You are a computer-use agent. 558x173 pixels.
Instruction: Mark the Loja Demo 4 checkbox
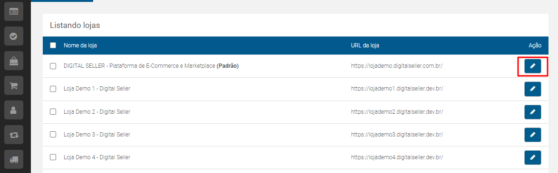[53, 157]
